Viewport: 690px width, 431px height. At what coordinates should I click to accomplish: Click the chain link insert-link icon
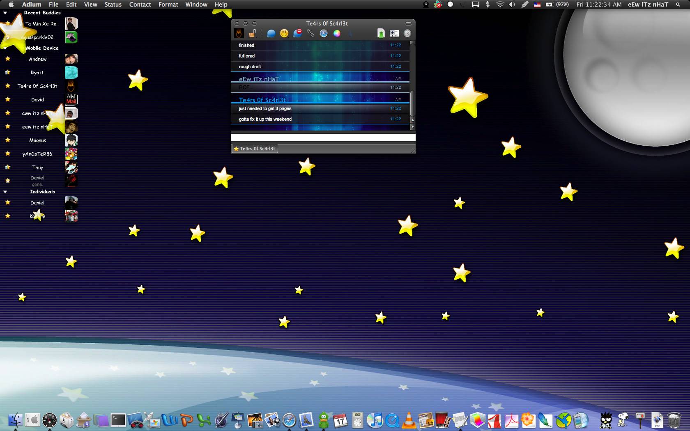pyautogui.click(x=310, y=33)
